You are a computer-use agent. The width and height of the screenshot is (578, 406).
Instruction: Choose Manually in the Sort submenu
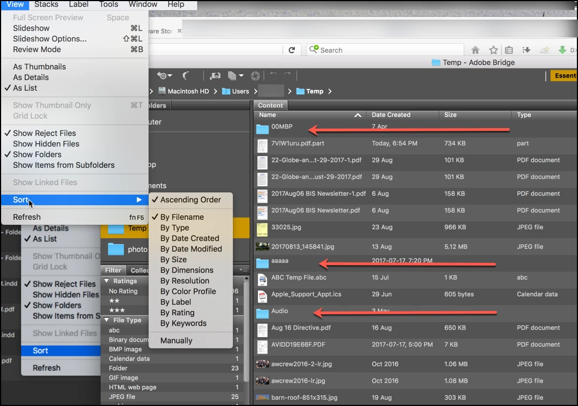[x=176, y=341]
